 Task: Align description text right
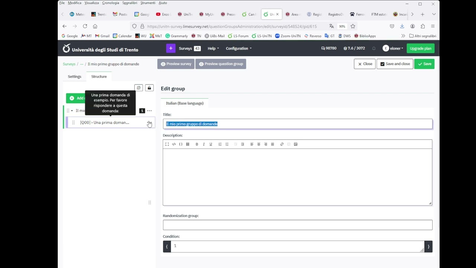point(266,144)
